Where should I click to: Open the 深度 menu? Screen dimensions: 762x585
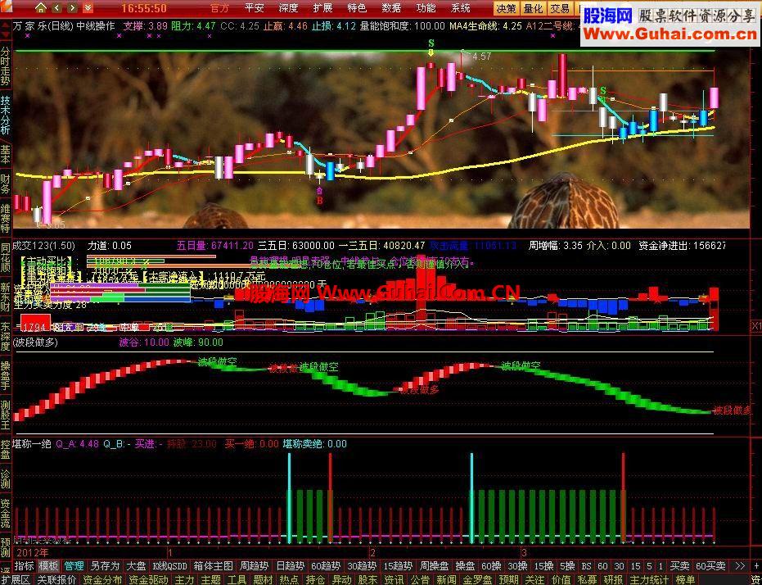[289, 8]
